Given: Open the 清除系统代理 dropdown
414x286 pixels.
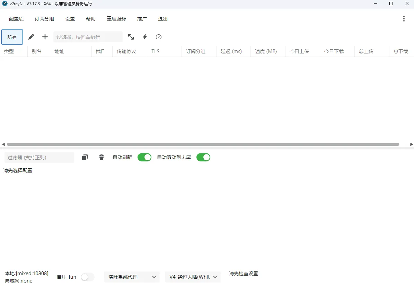Looking at the screenshot, I should (132, 277).
